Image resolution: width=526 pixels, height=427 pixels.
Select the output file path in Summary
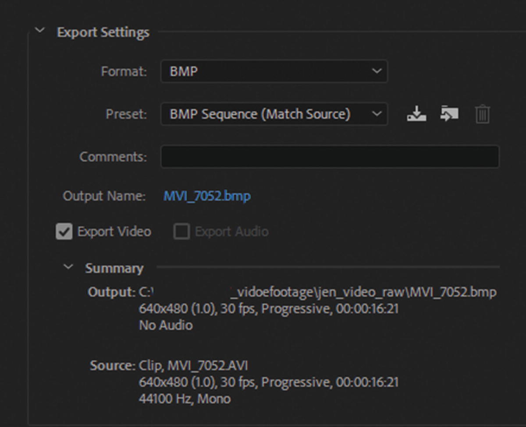point(317,292)
